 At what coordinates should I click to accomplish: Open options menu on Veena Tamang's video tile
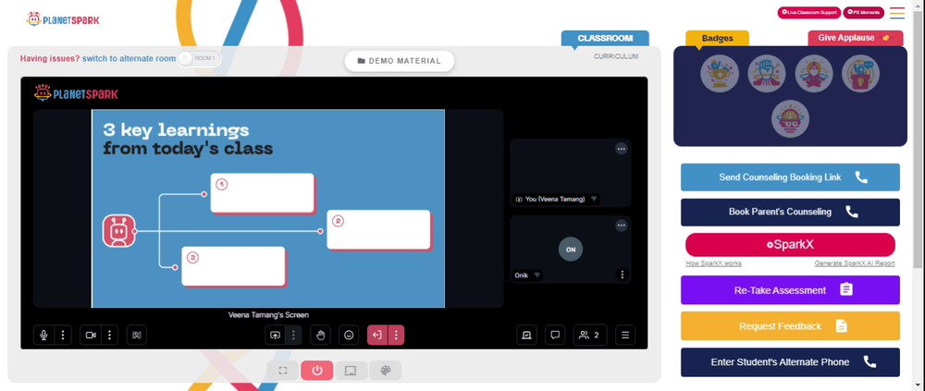(622, 149)
